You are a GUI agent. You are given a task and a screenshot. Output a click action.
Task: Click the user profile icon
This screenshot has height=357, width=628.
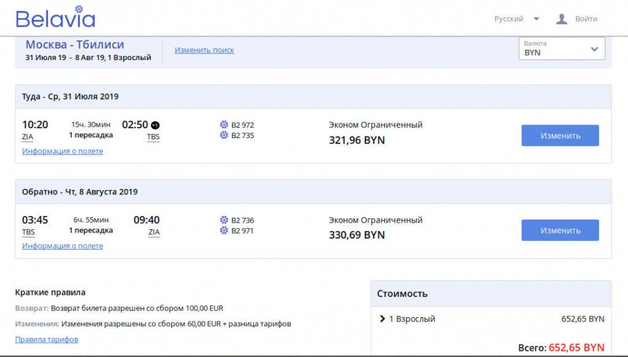pyautogui.click(x=562, y=19)
